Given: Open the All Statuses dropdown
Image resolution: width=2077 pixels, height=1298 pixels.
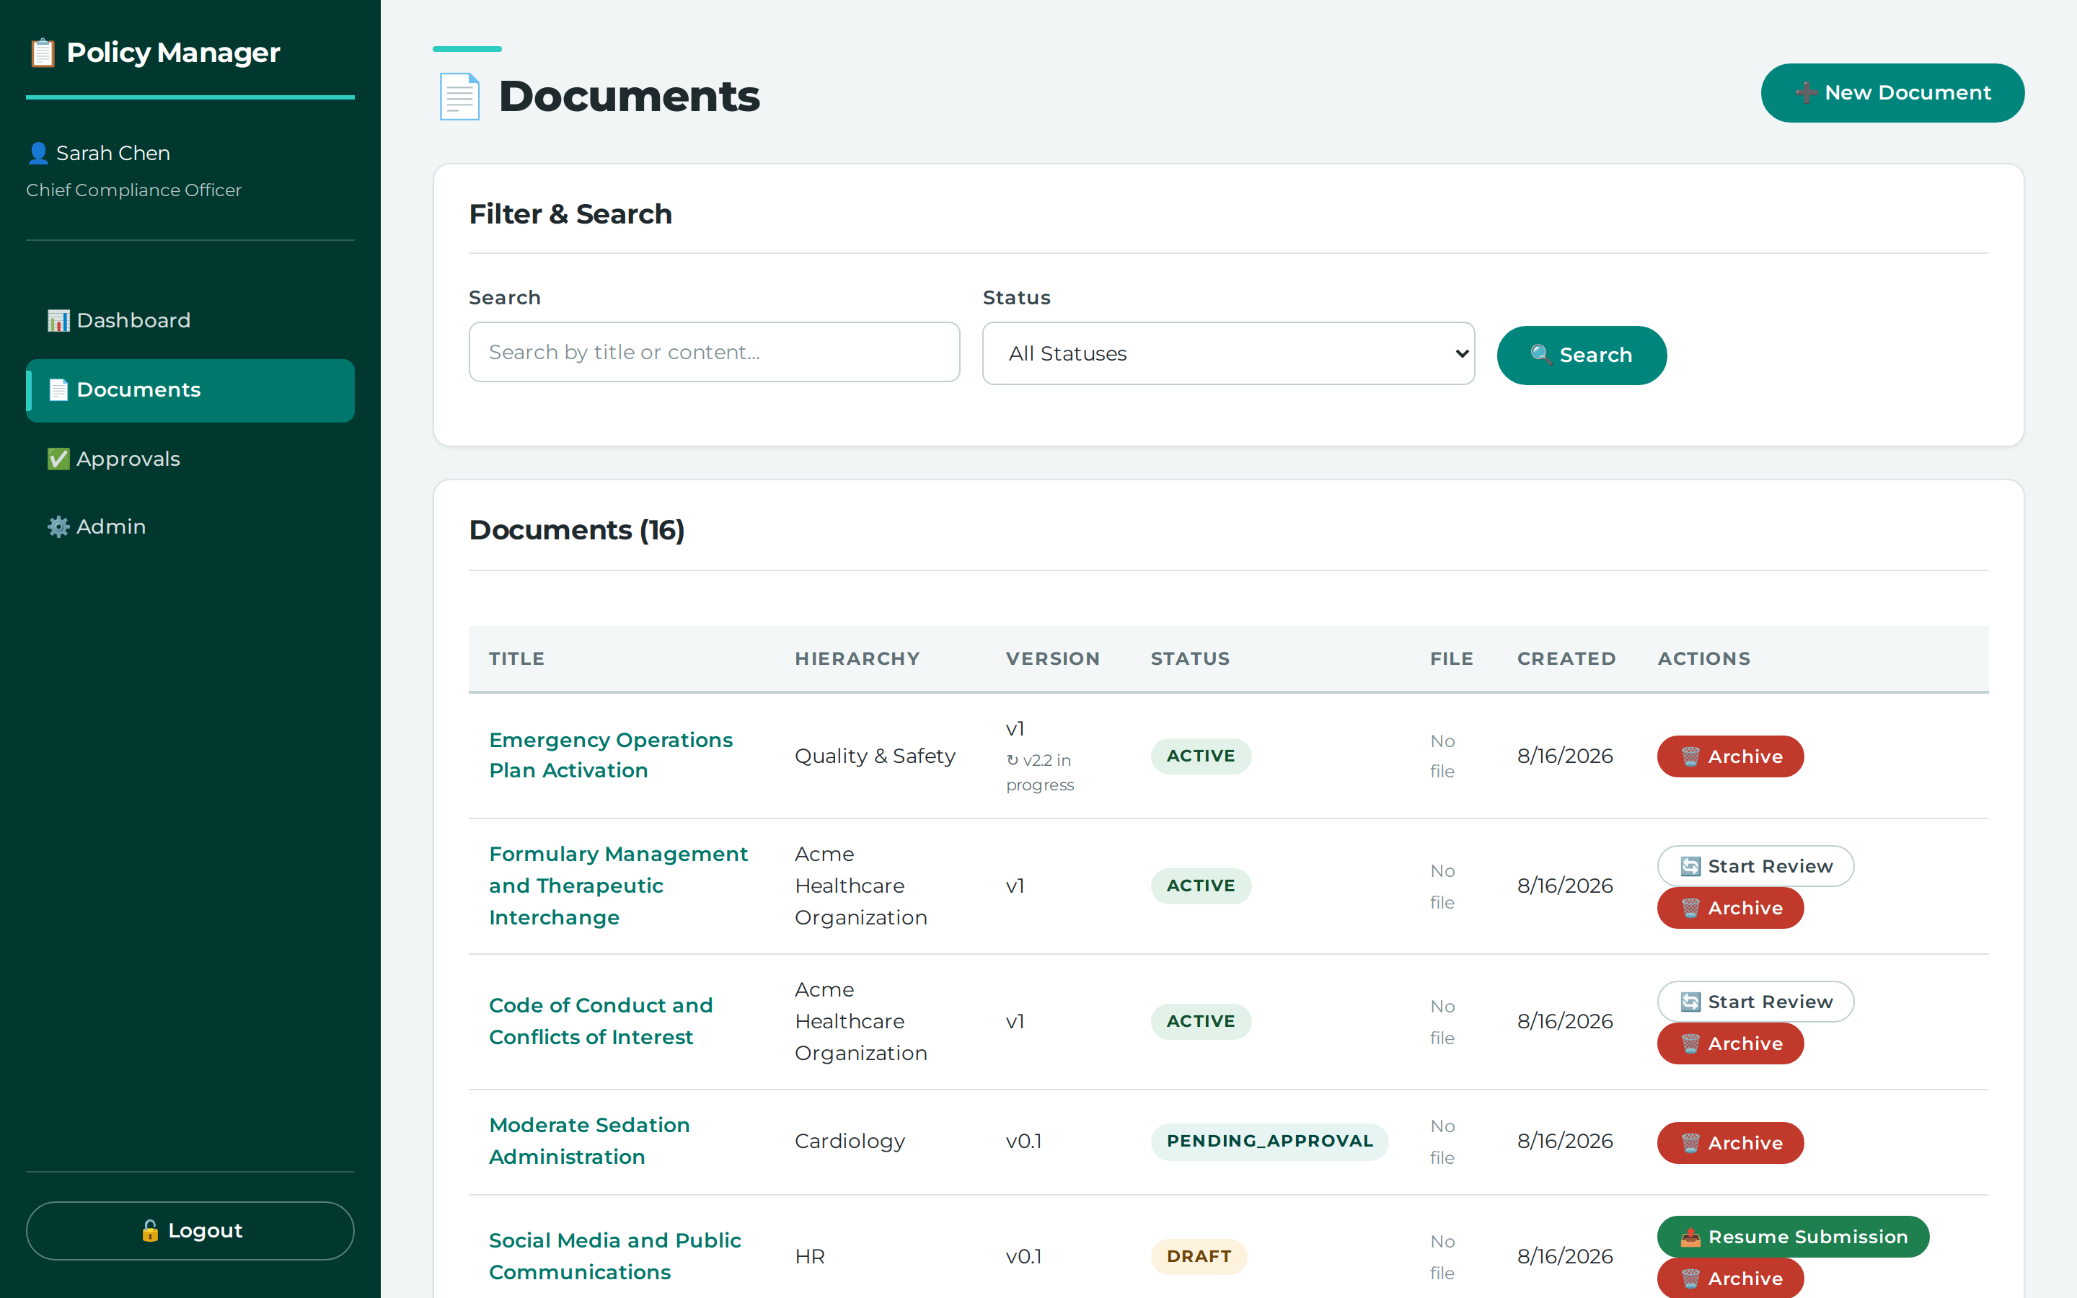Looking at the screenshot, I should (1228, 353).
